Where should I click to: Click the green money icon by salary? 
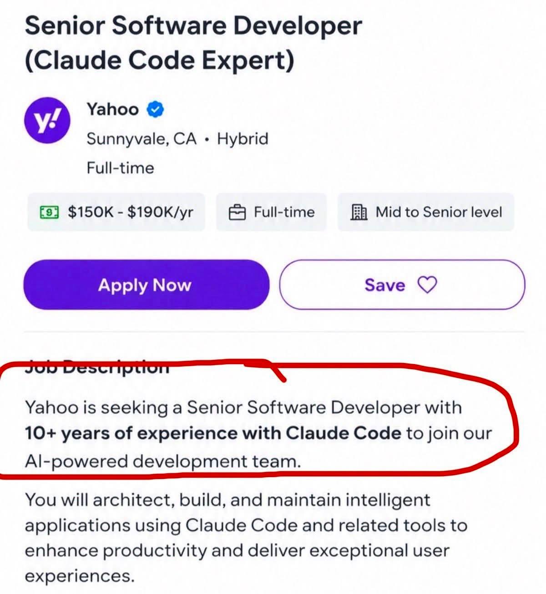click(50, 212)
